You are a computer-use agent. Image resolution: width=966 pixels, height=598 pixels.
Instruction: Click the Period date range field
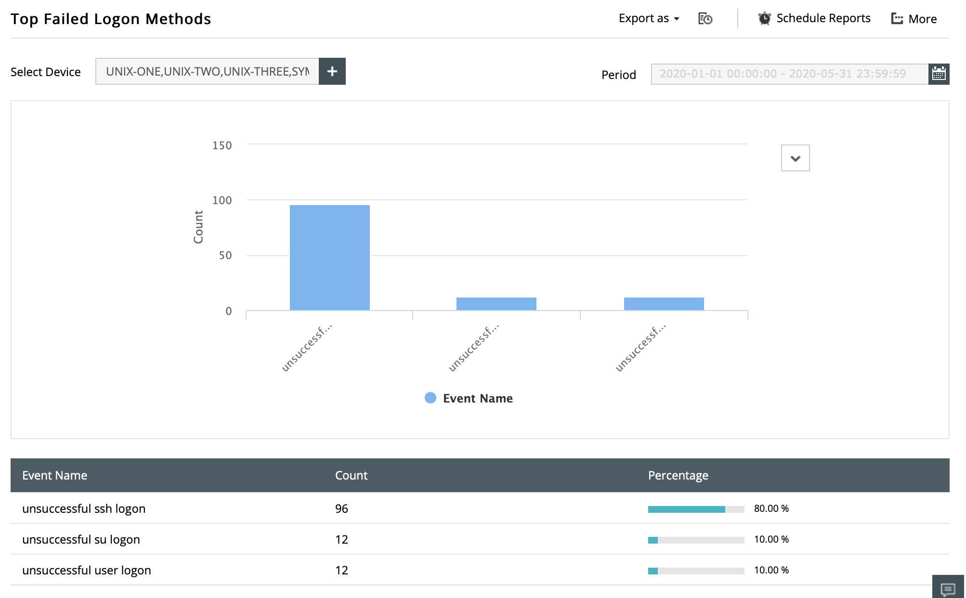pos(789,74)
